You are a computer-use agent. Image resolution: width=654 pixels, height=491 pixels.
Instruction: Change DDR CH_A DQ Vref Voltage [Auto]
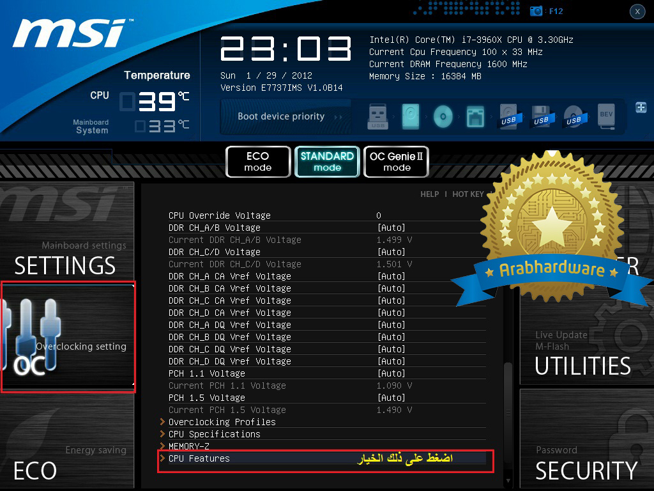point(392,324)
